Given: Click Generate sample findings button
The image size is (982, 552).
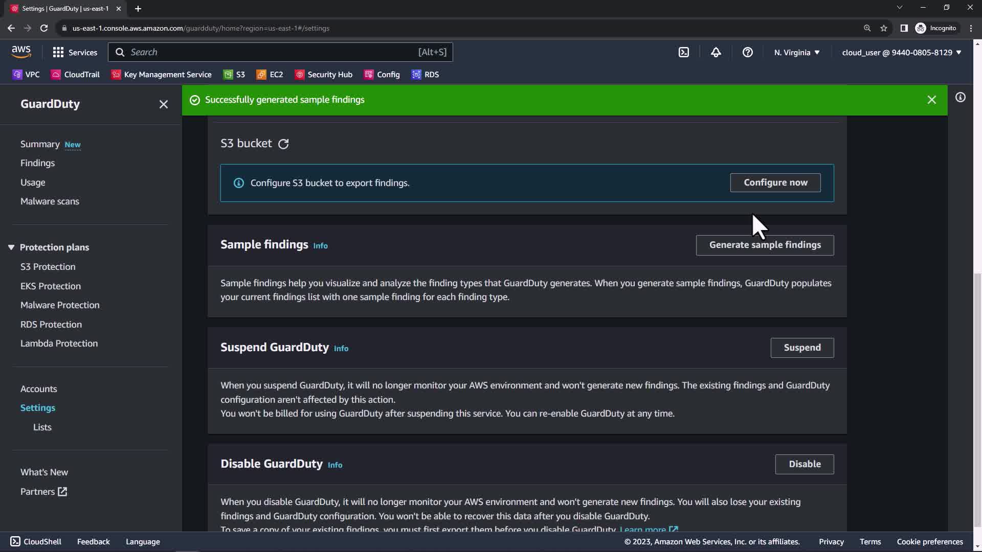Looking at the screenshot, I should 764,245.
